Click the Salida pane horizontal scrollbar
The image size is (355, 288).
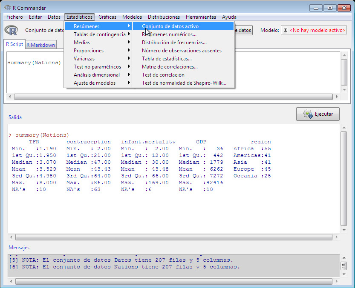click(x=173, y=237)
